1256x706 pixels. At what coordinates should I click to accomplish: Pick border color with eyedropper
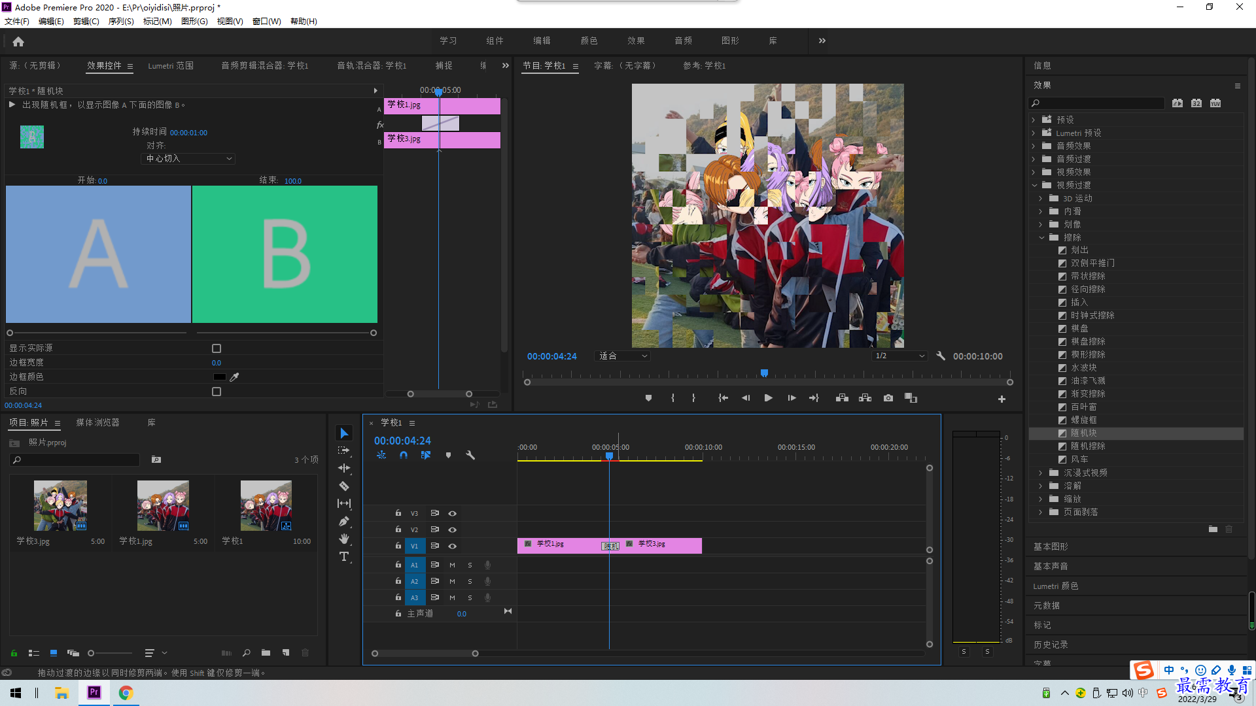(235, 377)
